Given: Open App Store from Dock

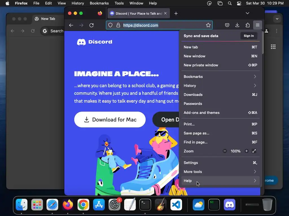Looking at the screenshot, I should pyautogui.click(x=99, y=204).
